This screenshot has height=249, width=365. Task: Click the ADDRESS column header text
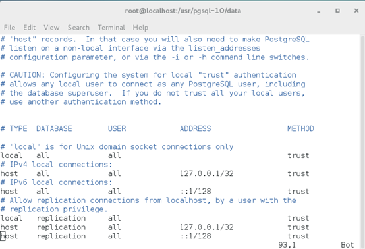pyautogui.click(x=195, y=128)
